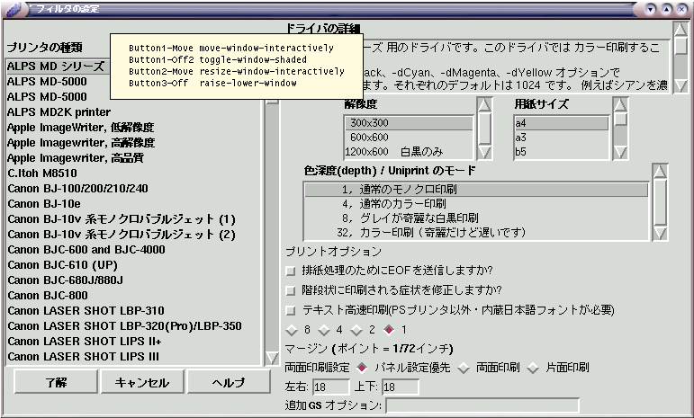694x418 pixels.
Task: Click down arrow of 解像度 list scrollbar
Action: (x=484, y=153)
